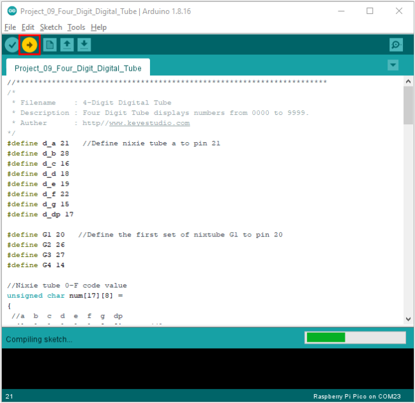Screen dimensions: 415x403
Task: Expand the tab options dropdown arrow
Action: [x=393, y=65]
